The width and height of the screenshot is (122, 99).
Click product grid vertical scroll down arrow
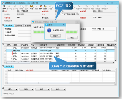116,61
